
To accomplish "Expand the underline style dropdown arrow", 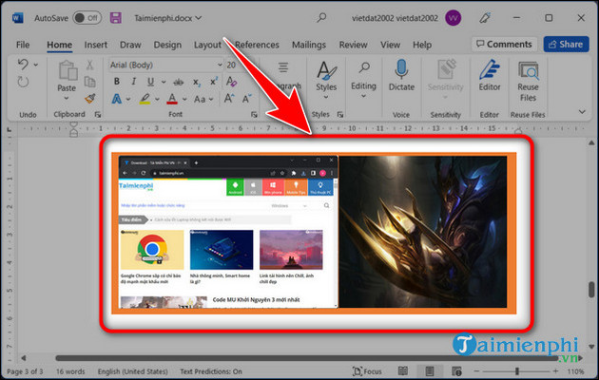I will pyautogui.click(x=164, y=82).
